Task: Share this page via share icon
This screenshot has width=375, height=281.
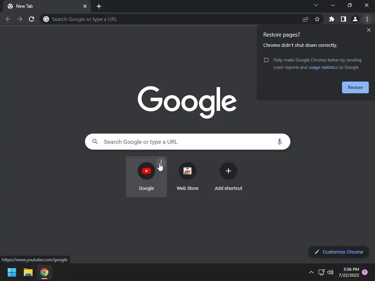Action: tap(305, 19)
